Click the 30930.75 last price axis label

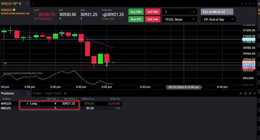[249, 62]
